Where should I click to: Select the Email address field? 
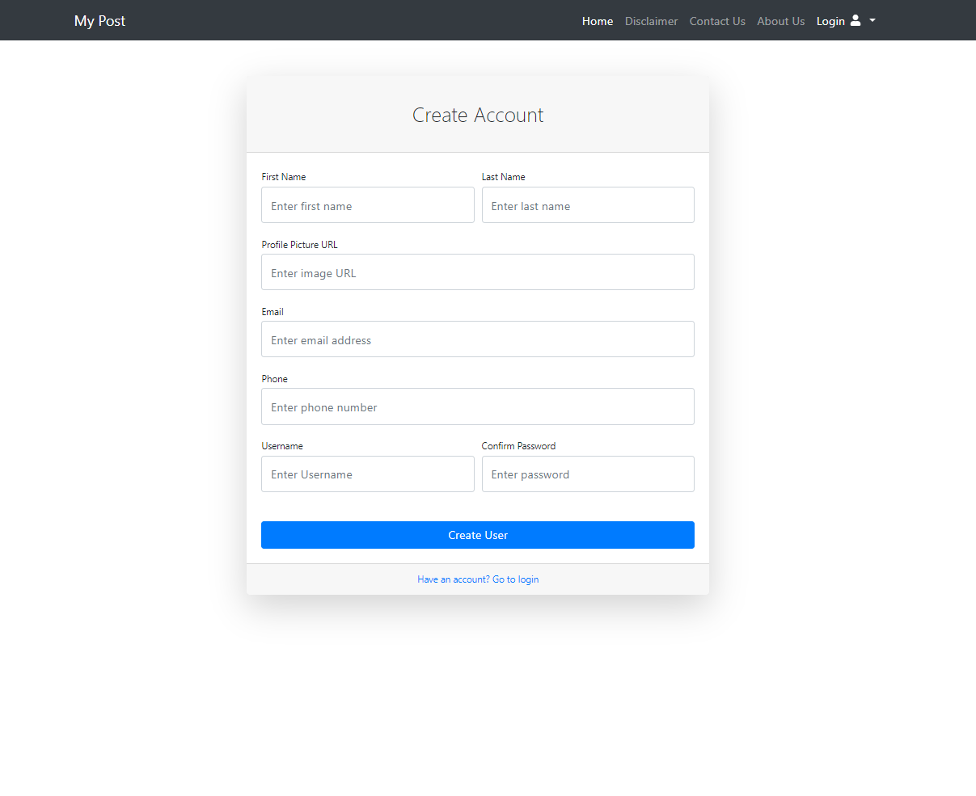pos(478,339)
